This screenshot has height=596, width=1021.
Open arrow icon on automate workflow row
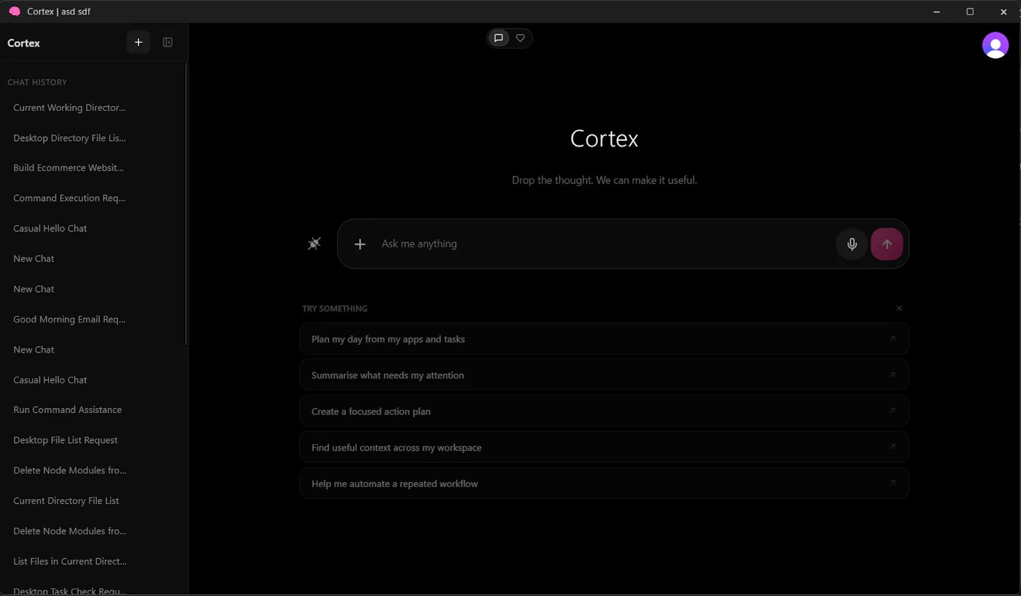click(892, 484)
